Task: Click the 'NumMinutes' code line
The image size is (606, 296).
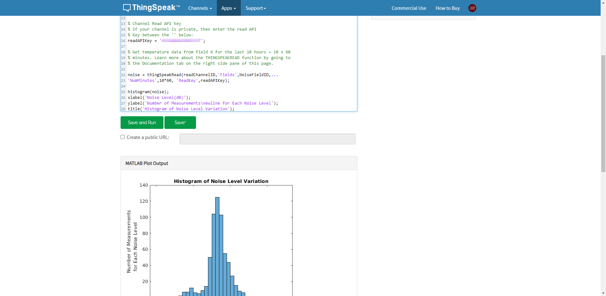Action: [x=179, y=81]
